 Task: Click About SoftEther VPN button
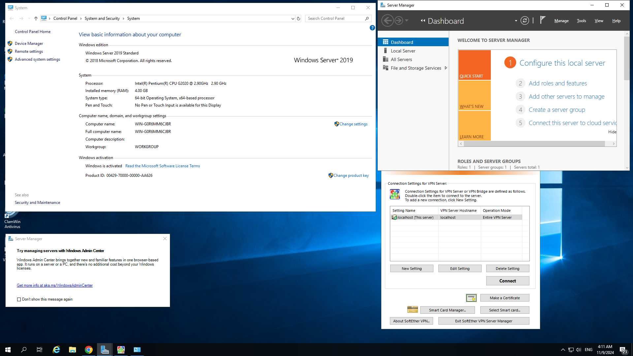pyautogui.click(x=411, y=321)
